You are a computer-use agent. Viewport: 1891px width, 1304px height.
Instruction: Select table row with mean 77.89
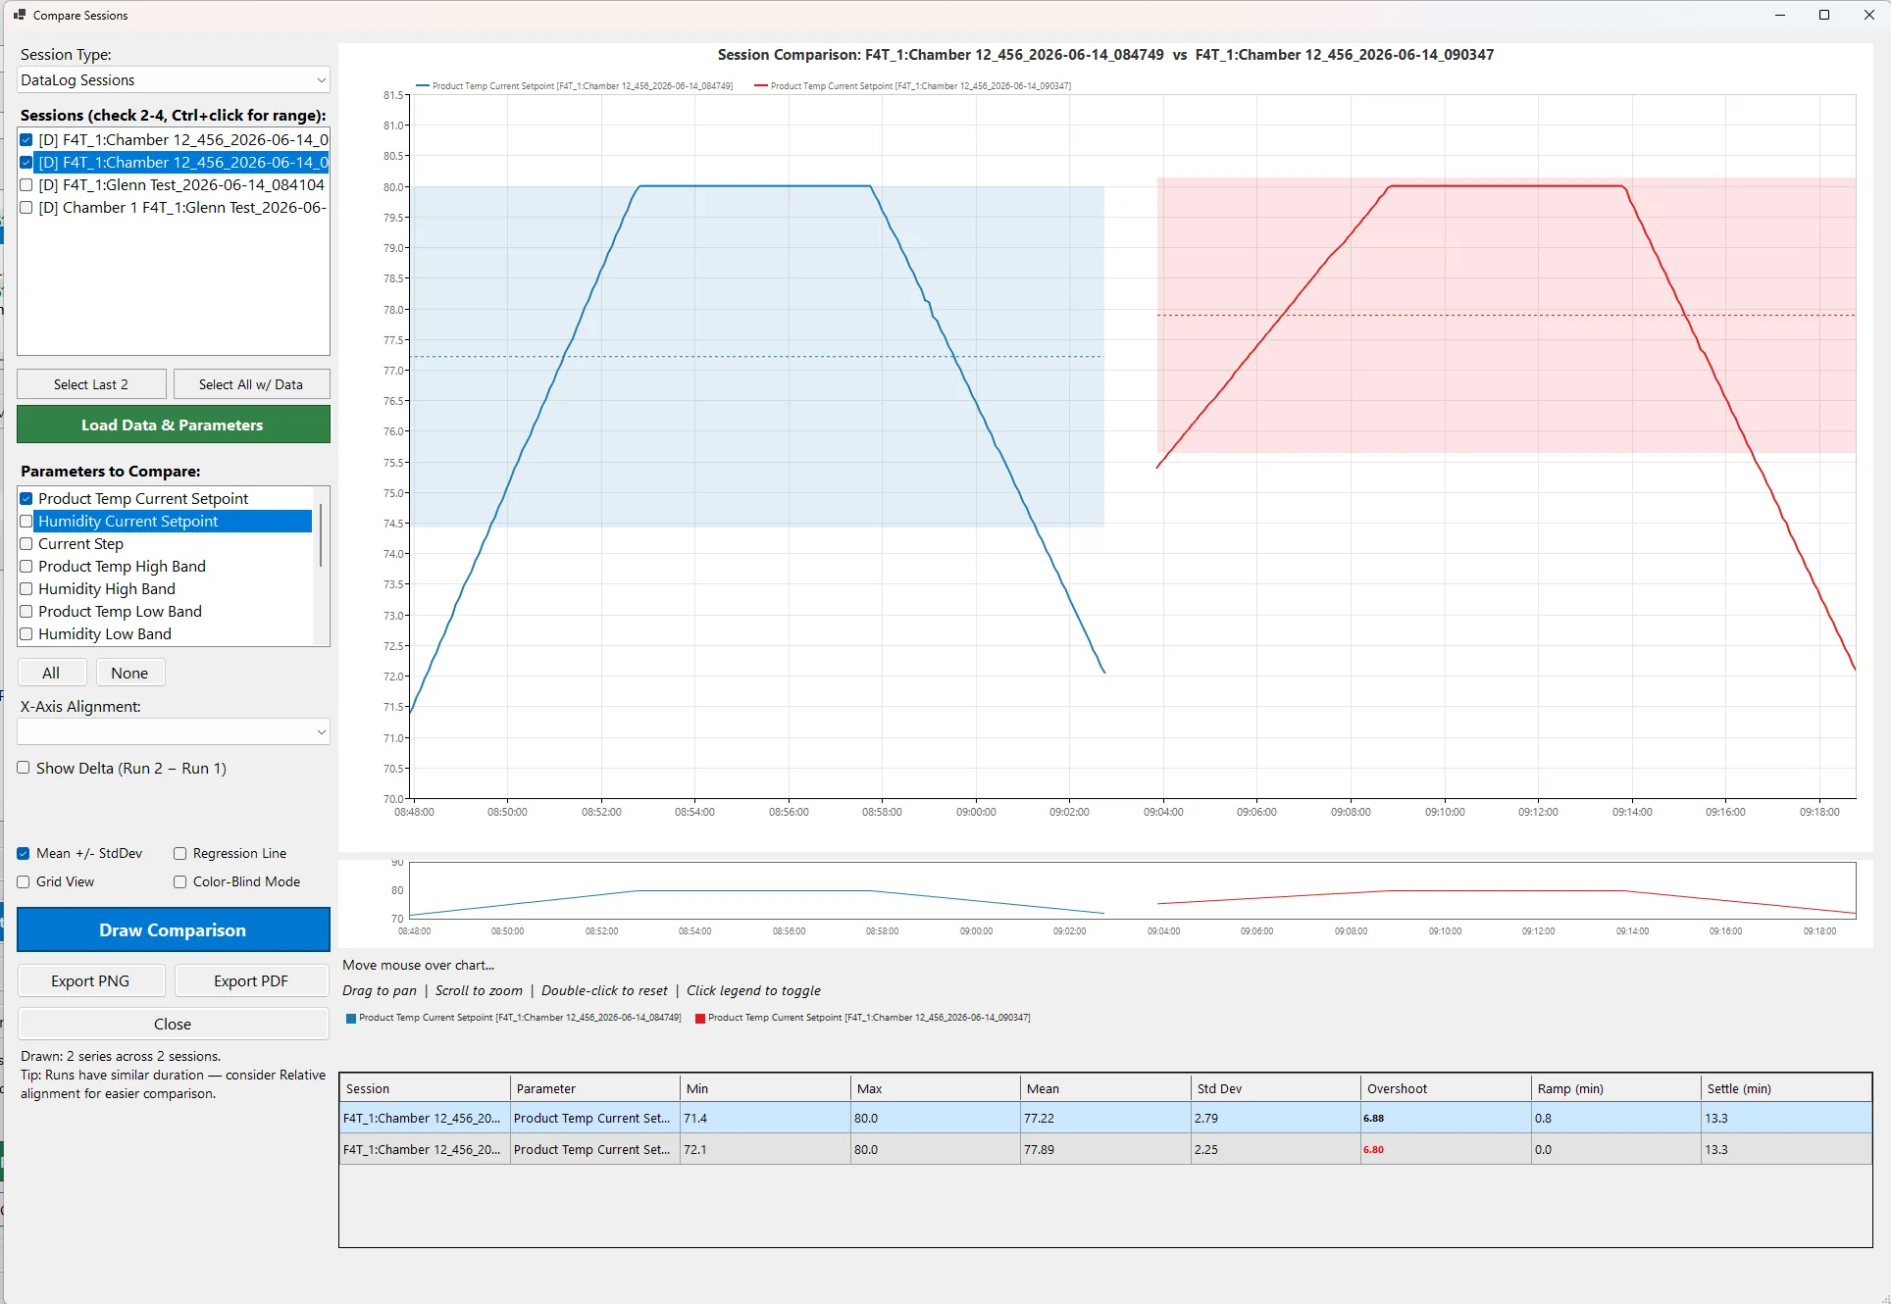(x=1105, y=1149)
